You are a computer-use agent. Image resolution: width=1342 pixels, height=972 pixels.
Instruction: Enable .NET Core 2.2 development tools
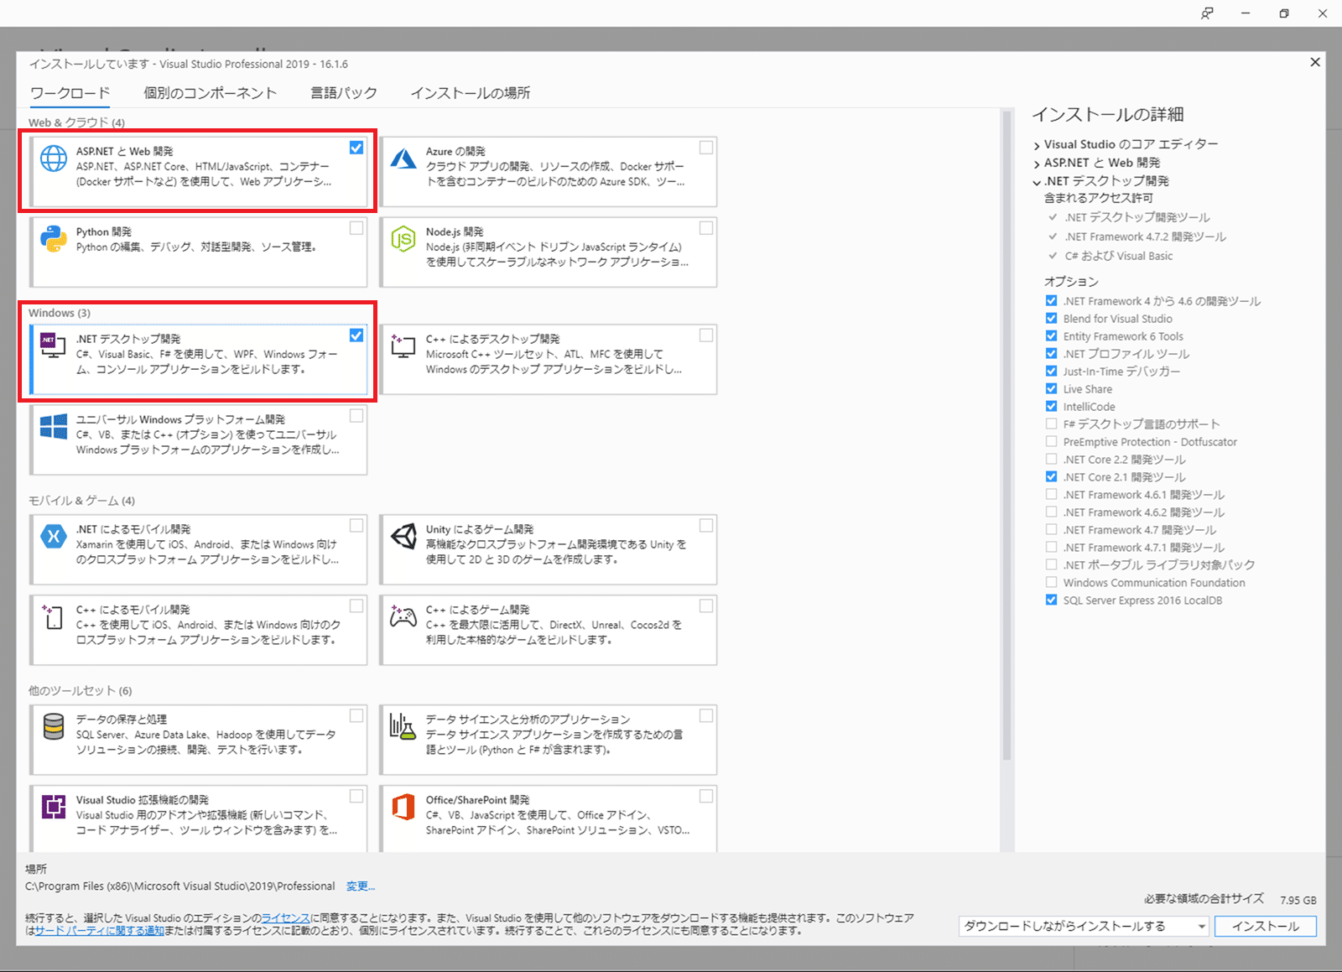[1051, 460]
